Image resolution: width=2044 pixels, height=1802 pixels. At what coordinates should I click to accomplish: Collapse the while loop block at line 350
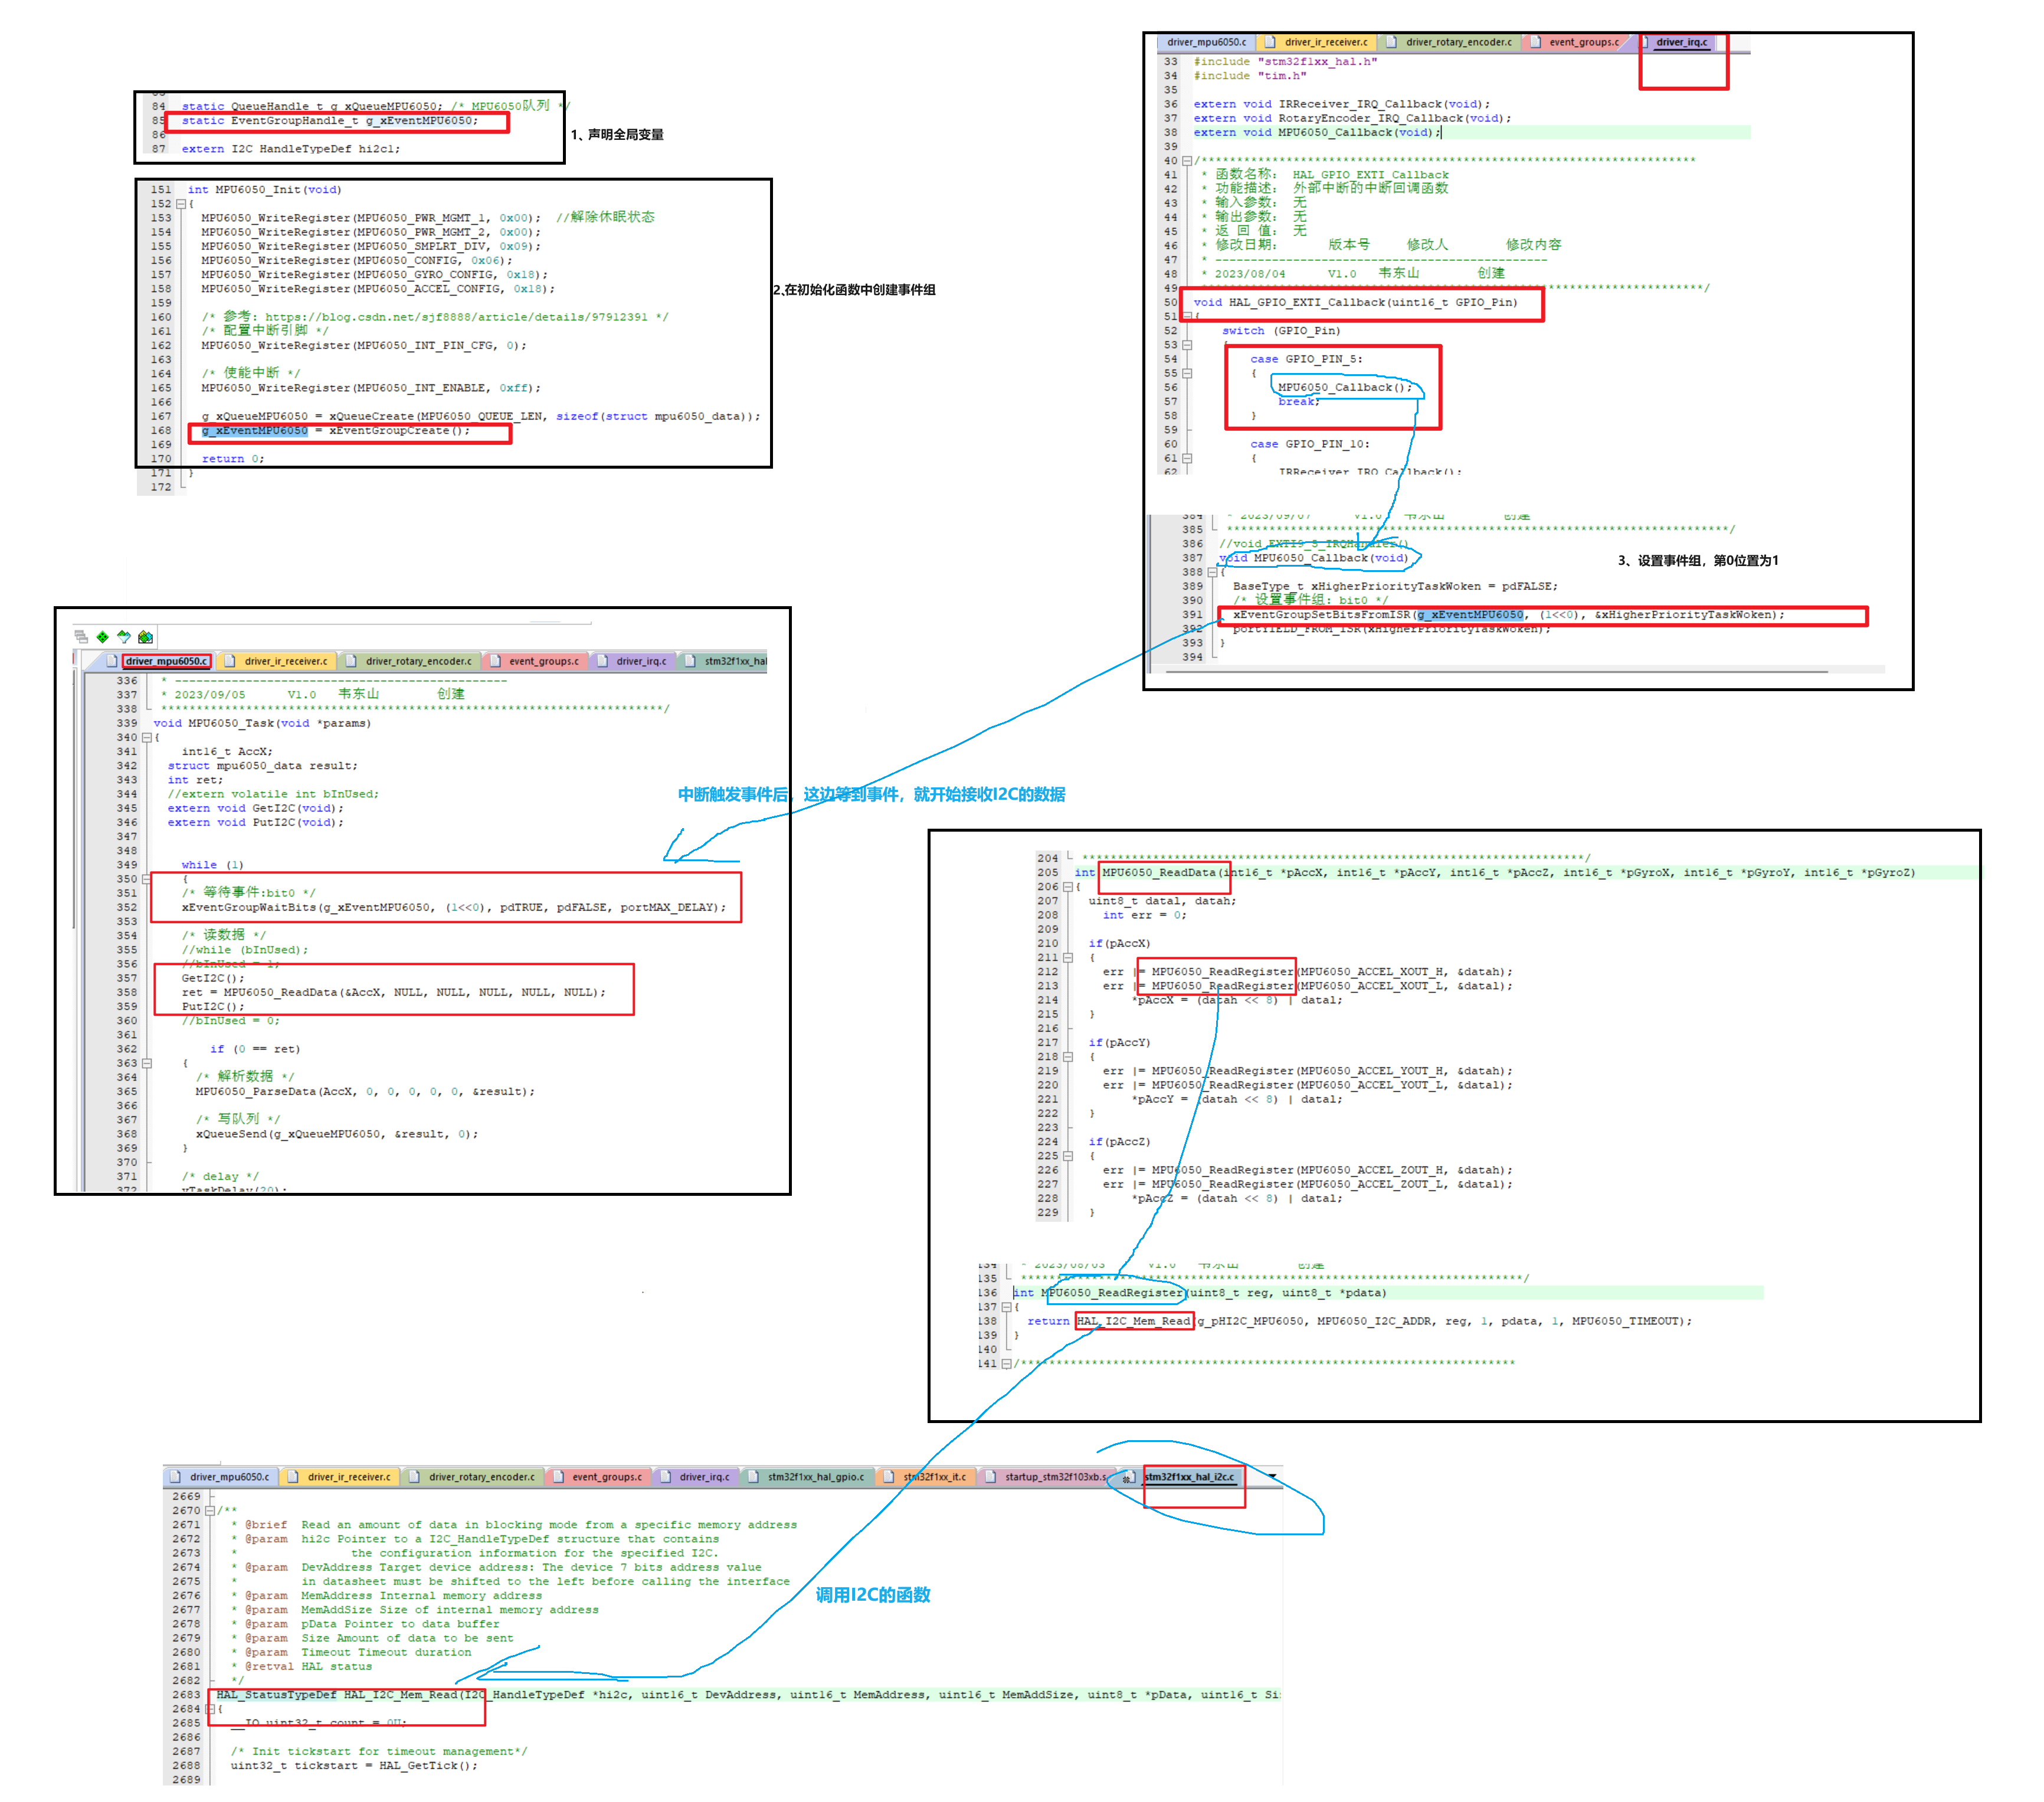point(147,878)
